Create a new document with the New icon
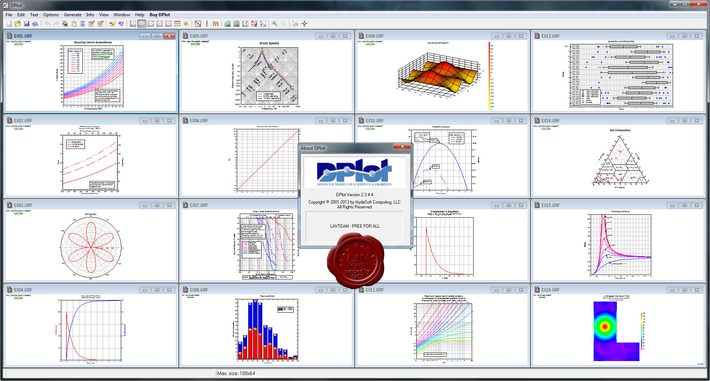 [x=9, y=24]
